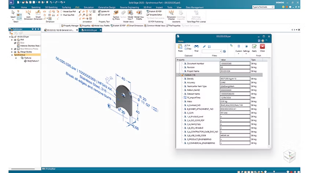Expand the PMI node in PathFinder
Image resolution: width=309 pixels, height=173 pixels.
tap(12, 40)
